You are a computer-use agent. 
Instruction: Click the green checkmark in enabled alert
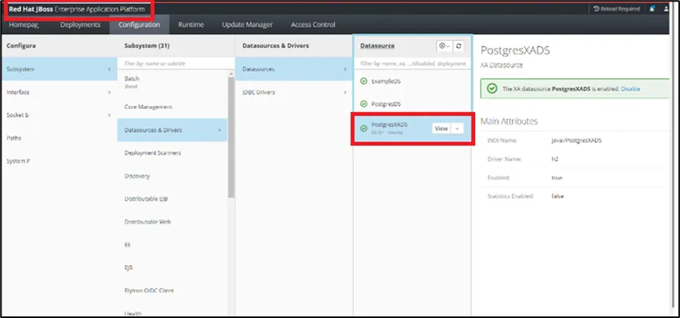pyautogui.click(x=492, y=89)
